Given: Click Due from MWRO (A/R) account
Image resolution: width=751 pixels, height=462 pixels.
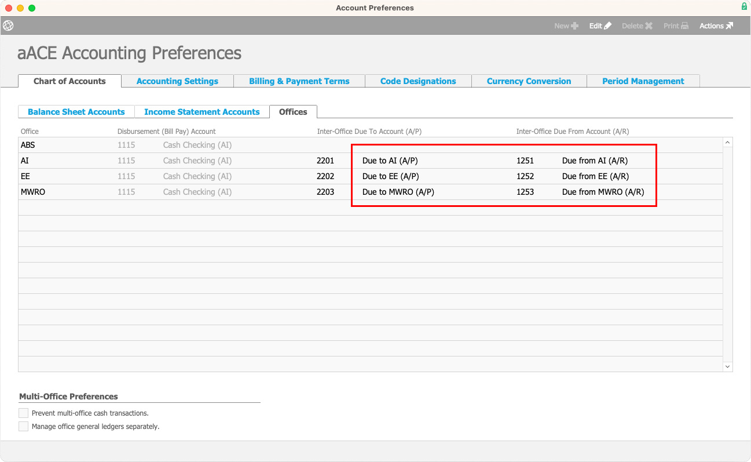Looking at the screenshot, I should click(603, 192).
